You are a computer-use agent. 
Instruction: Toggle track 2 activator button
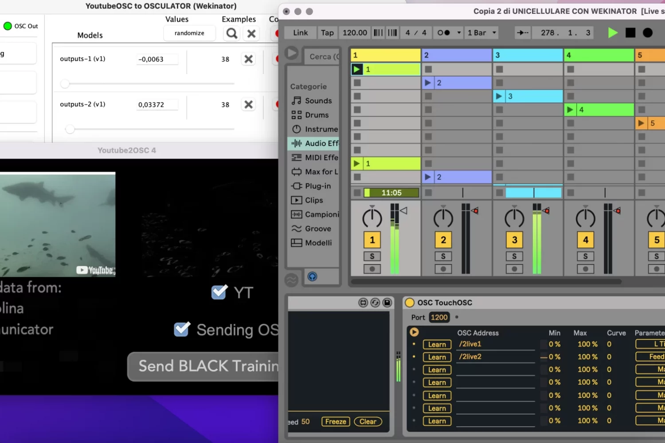click(443, 240)
